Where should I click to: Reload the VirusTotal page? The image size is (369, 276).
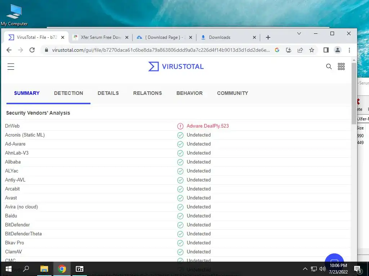tap(32, 50)
